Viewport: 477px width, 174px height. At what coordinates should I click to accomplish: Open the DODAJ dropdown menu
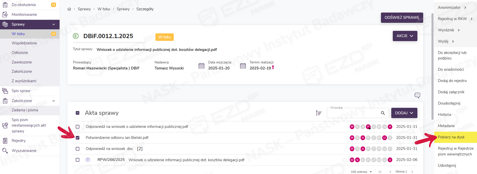tap(404, 113)
